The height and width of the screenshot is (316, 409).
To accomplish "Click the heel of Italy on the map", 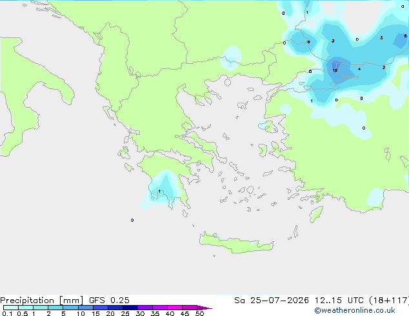I will click(x=65, y=94).
